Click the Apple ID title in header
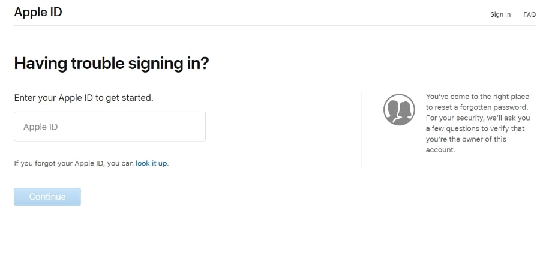This screenshot has height=261, width=546. tap(38, 12)
